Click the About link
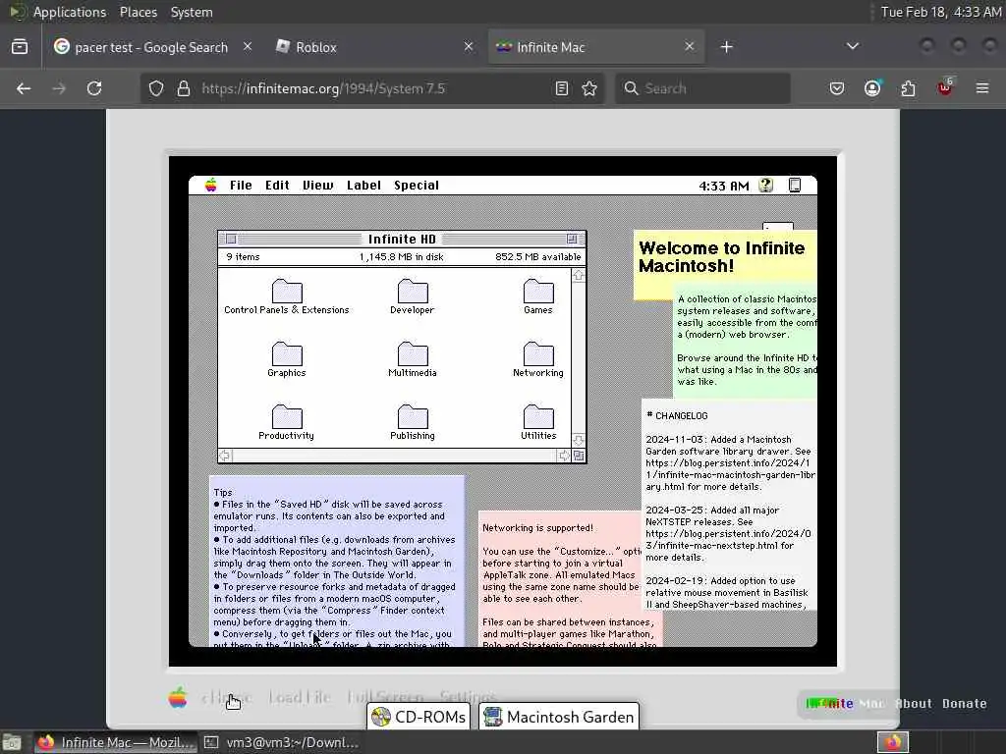The image size is (1006, 754). pyautogui.click(x=914, y=703)
